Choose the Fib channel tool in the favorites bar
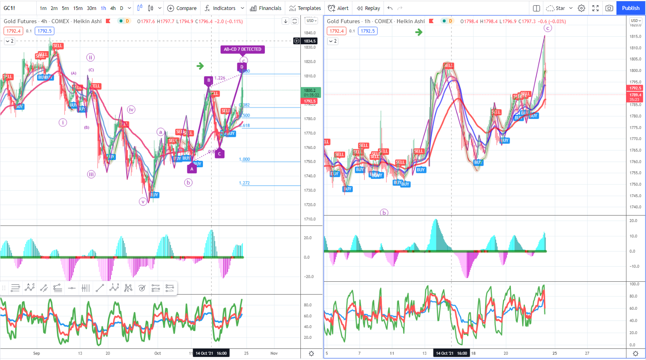 pyautogui.click(x=58, y=288)
